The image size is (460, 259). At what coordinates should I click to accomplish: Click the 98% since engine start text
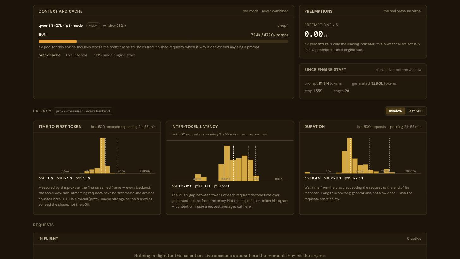(x=114, y=55)
